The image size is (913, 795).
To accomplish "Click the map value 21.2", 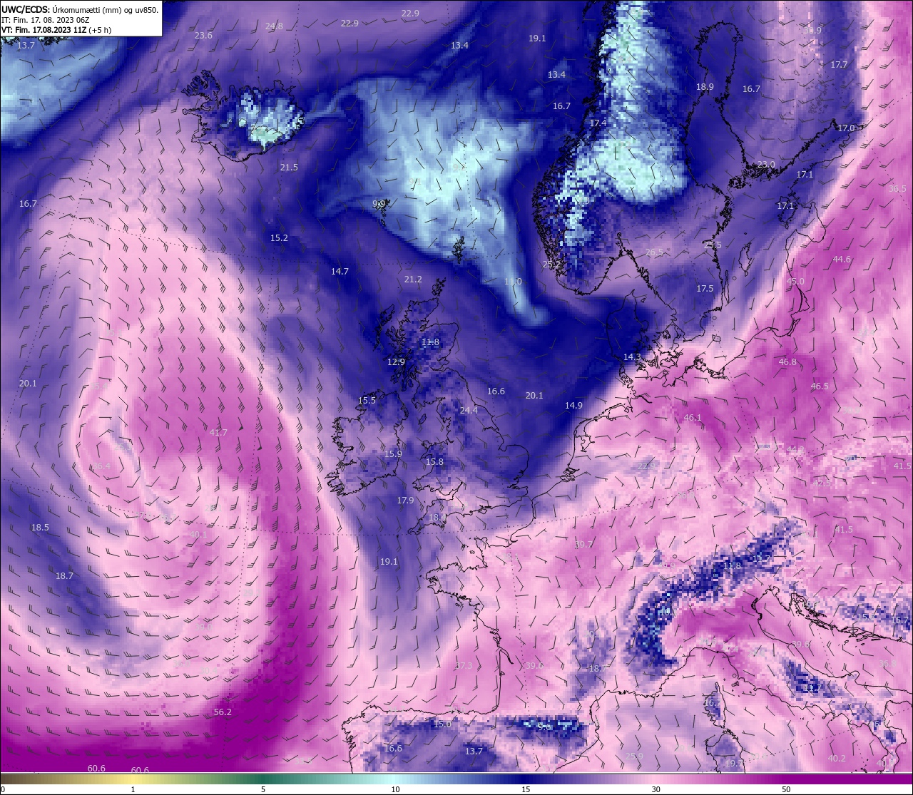I will [413, 279].
